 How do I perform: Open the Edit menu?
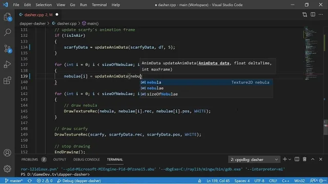27,5
